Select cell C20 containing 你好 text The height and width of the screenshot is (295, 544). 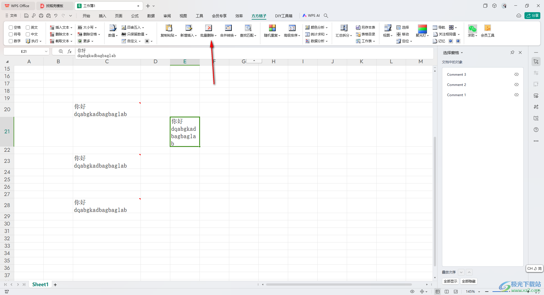(107, 109)
